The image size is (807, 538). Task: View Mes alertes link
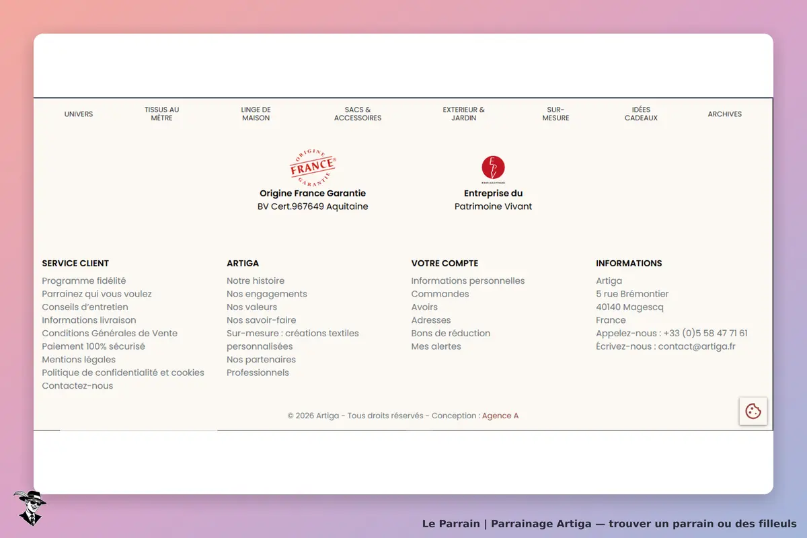click(436, 346)
